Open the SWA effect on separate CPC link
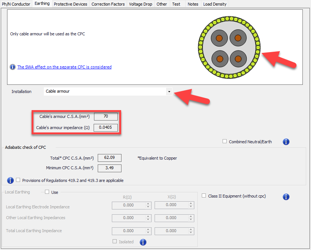 (x=64, y=67)
